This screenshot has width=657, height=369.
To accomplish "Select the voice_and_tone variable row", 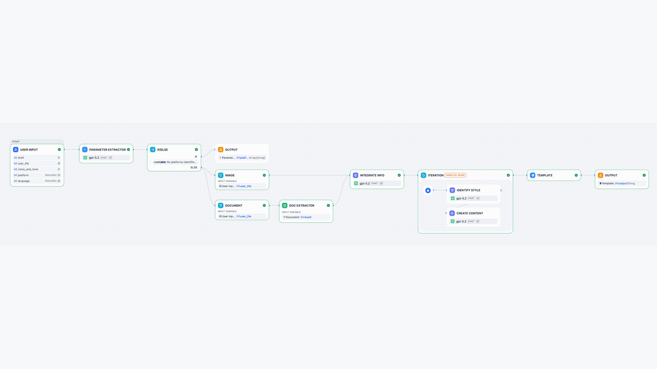I will coord(37,169).
